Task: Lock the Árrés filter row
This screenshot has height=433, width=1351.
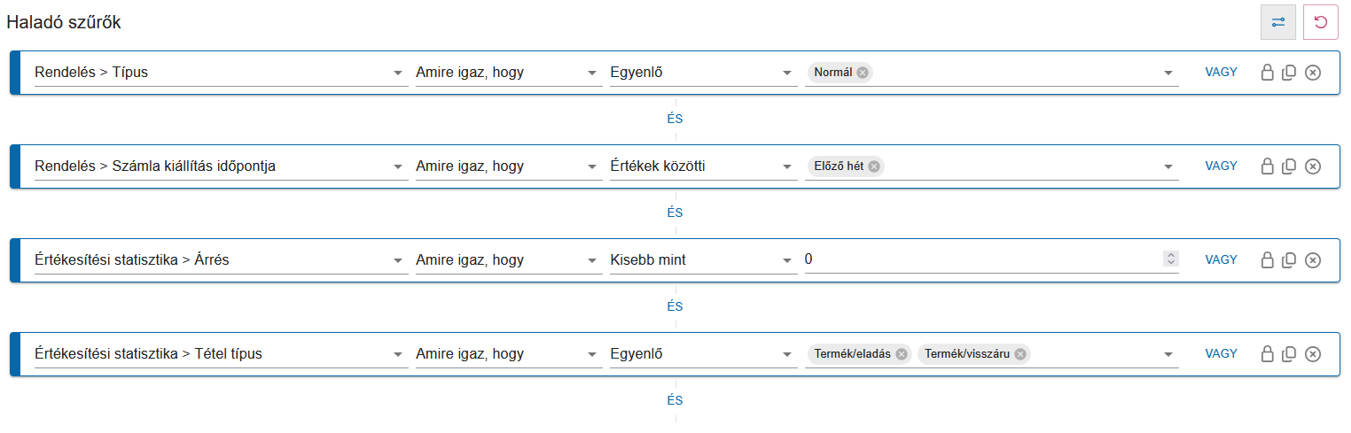Action: 1268,260
